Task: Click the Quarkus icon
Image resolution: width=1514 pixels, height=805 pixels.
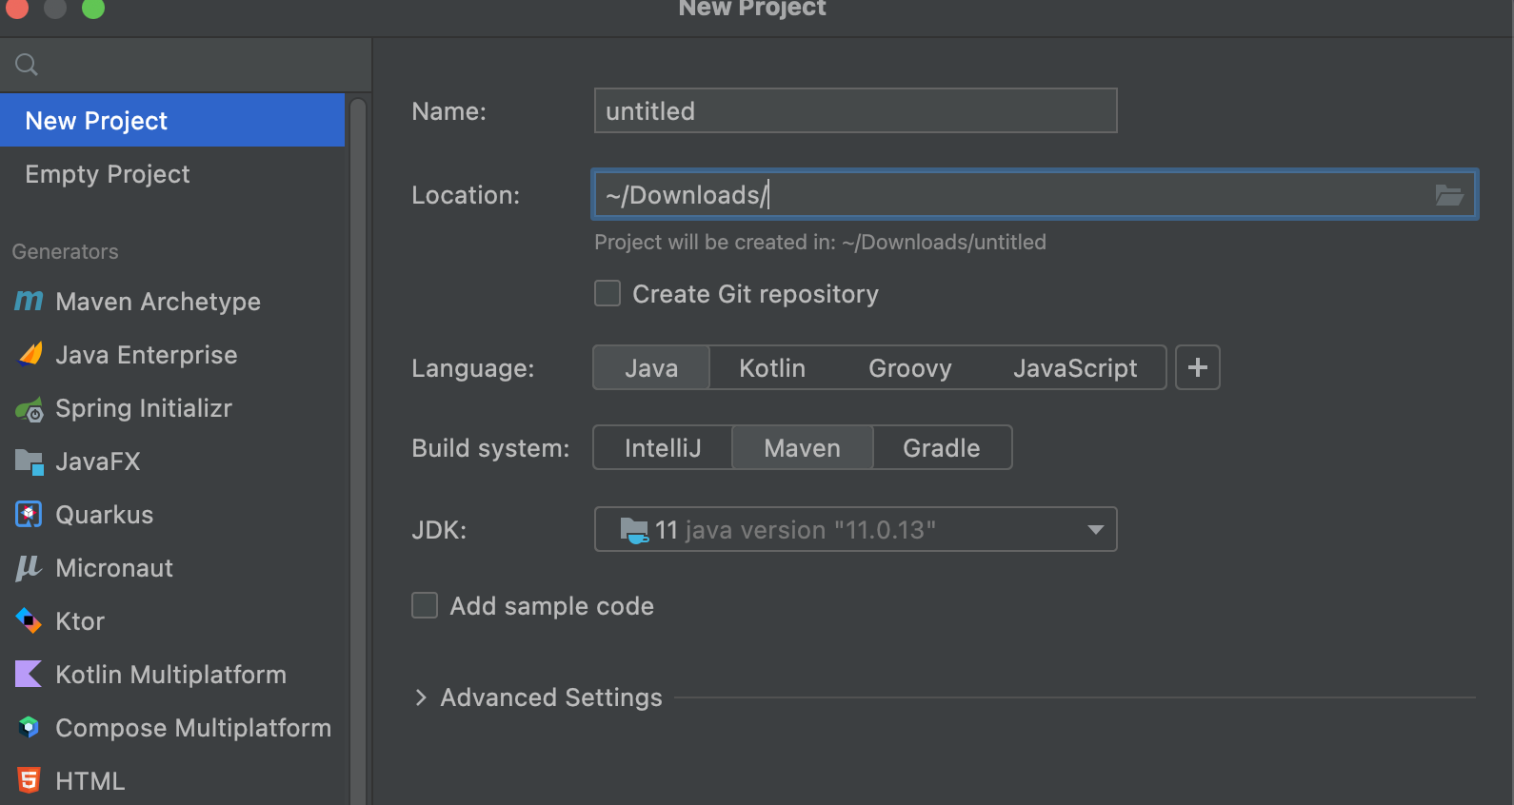Action: 30,515
